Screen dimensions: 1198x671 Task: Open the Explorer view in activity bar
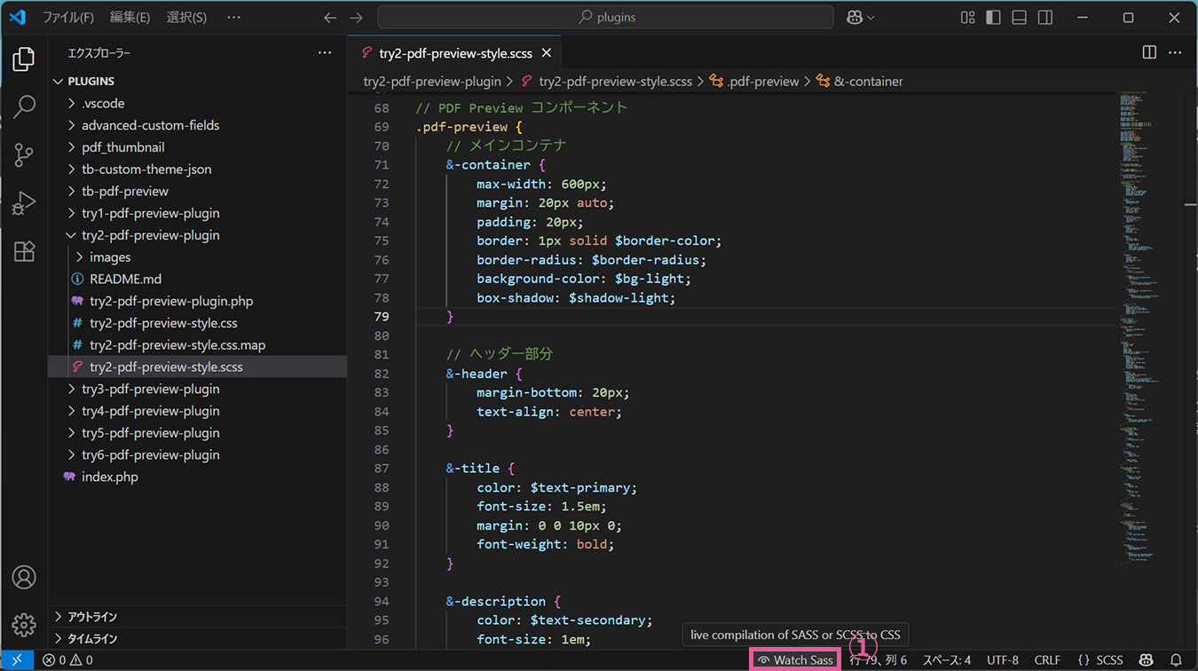pyautogui.click(x=24, y=60)
